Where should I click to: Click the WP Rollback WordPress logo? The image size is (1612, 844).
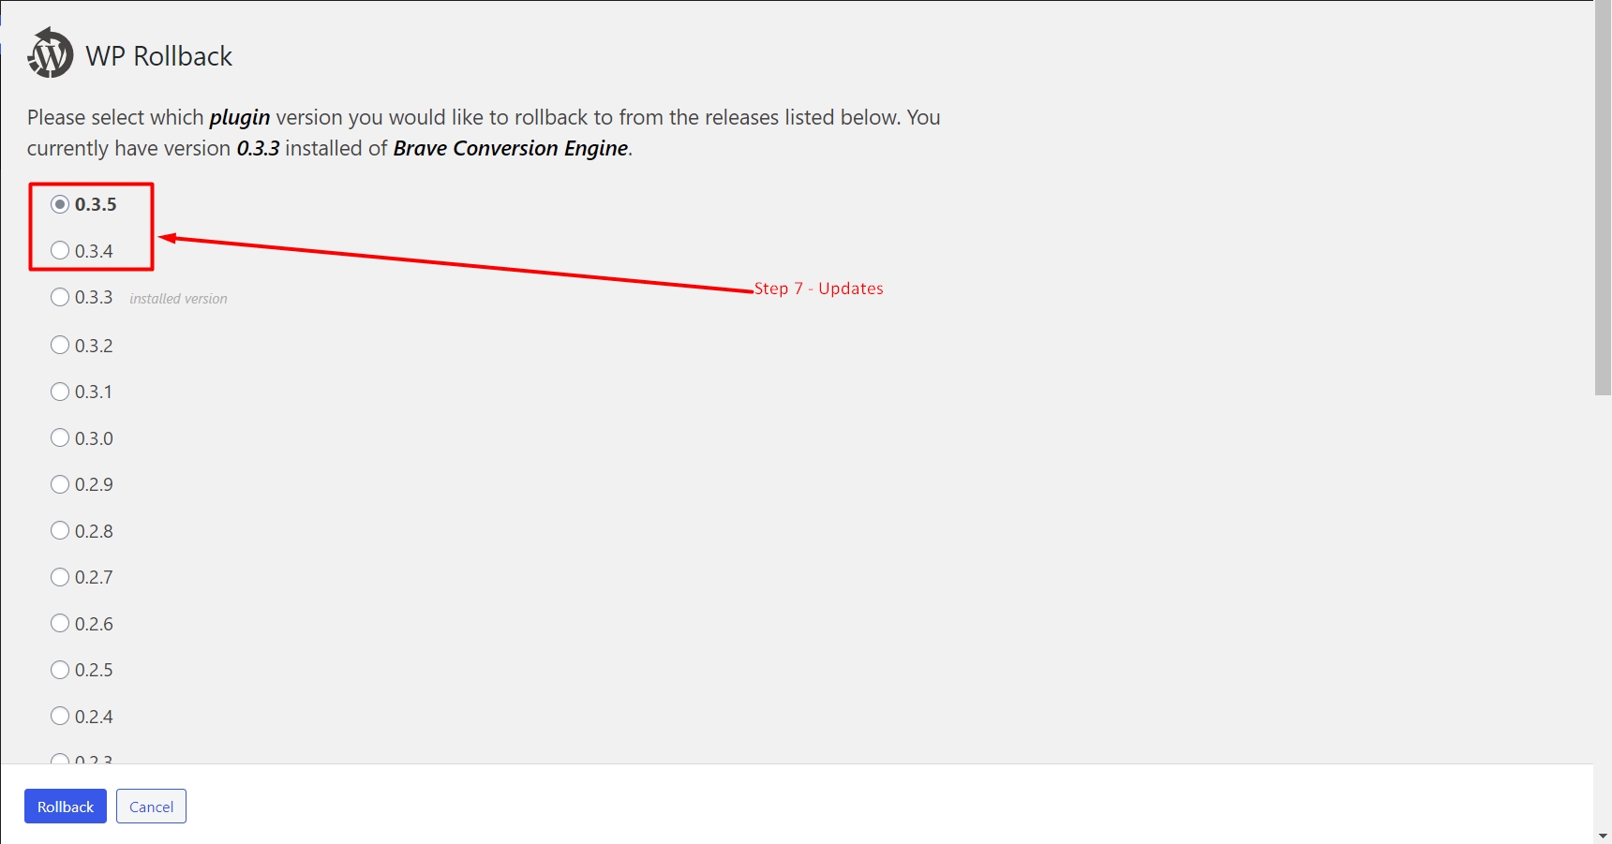coord(51,53)
